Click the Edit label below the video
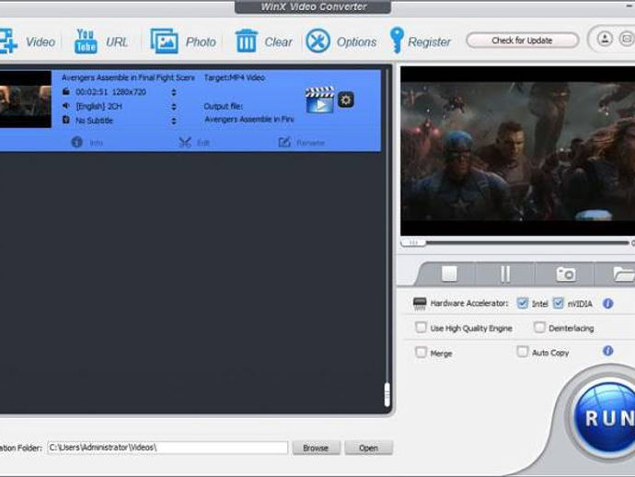635x477 pixels. 203,143
